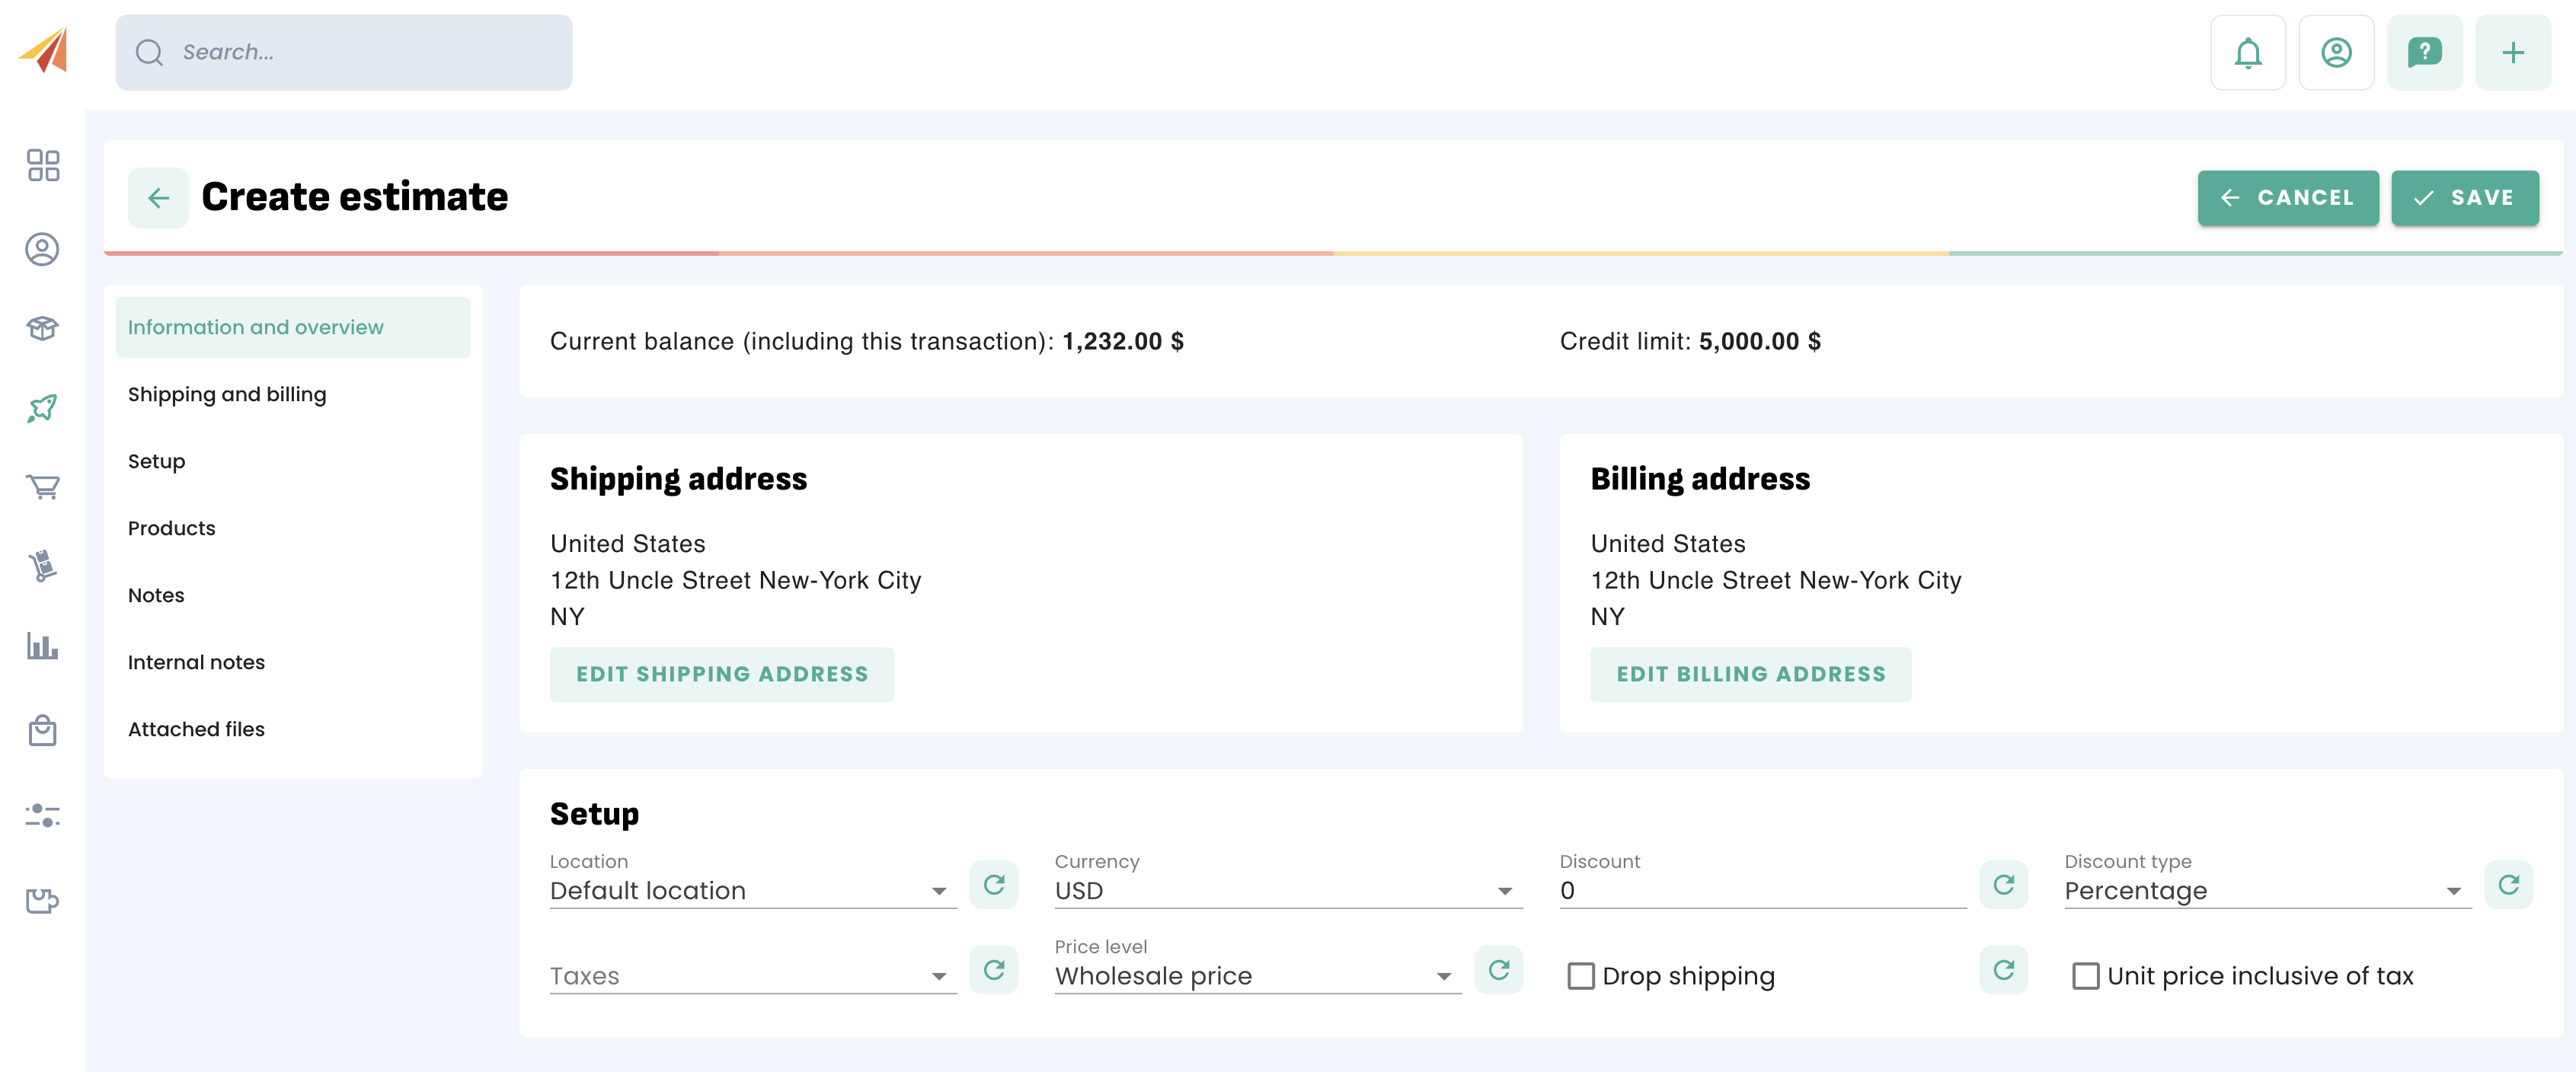Click Edit Shipping Address button
The image size is (2576, 1072).
tap(721, 674)
